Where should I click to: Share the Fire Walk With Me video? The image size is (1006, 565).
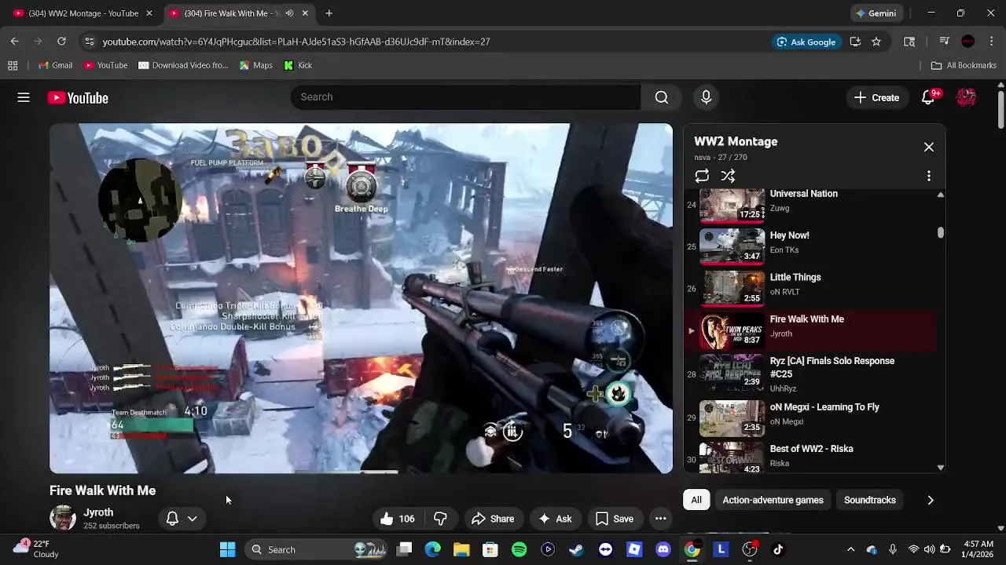click(x=493, y=519)
